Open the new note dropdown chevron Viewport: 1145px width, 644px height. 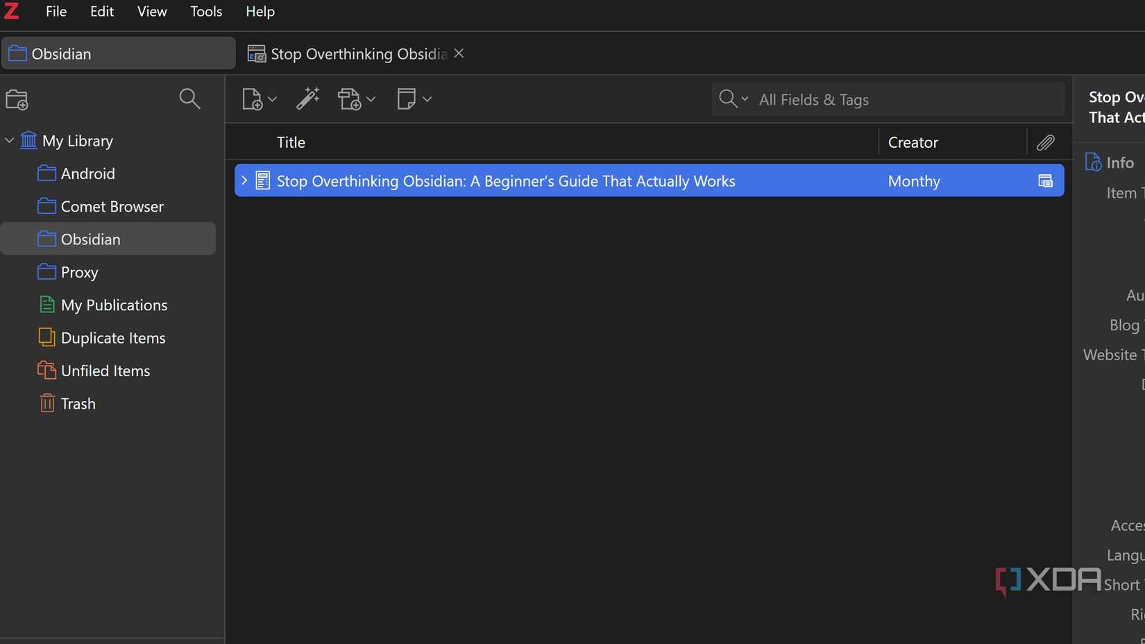coord(427,99)
